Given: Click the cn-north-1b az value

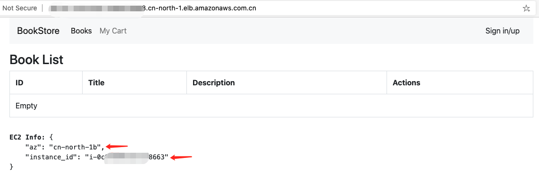Looking at the screenshot, I should [76, 147].
